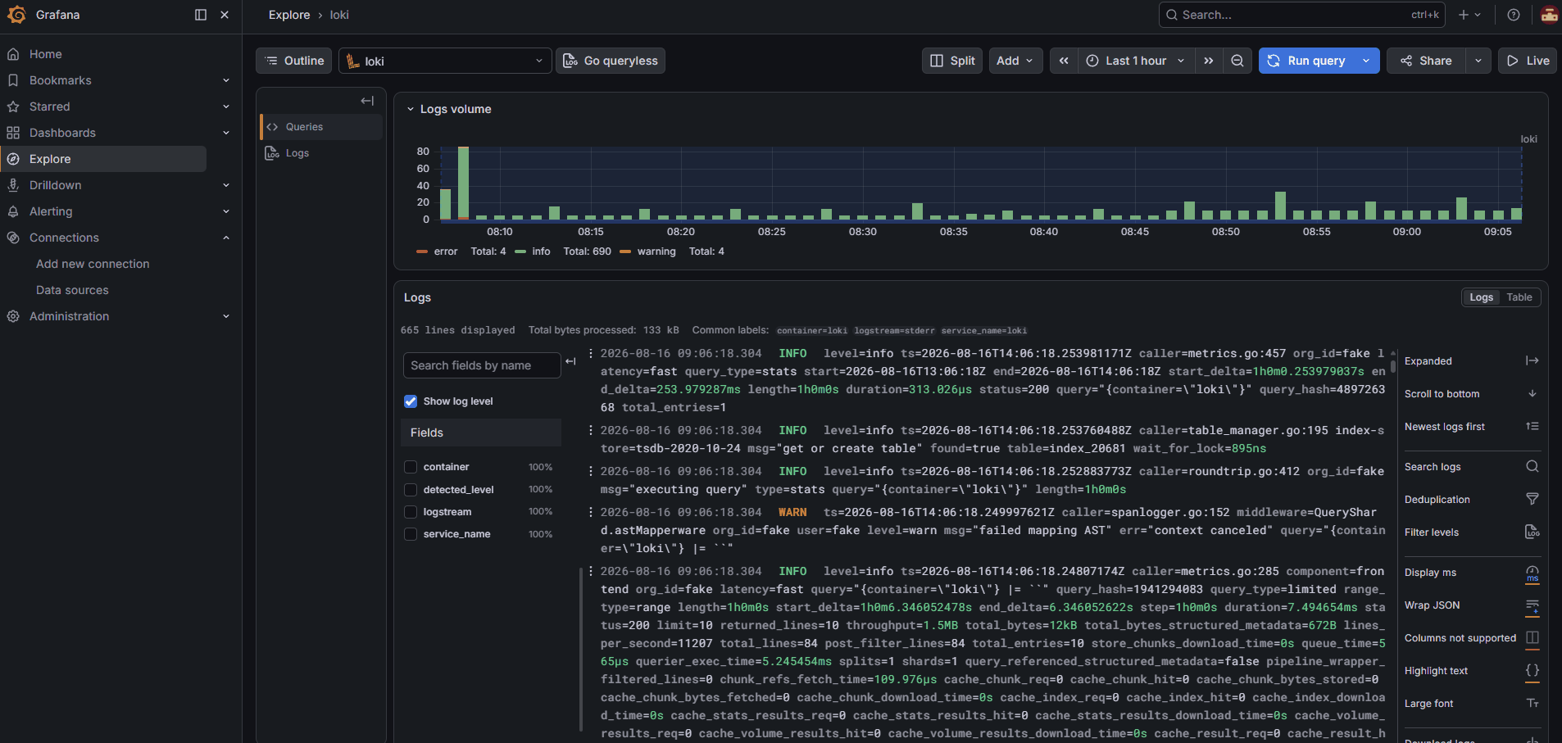The height and width of the screenshot is (743, 1562).
Task: Collapse the Connections menu chevron
Action: click(x=226, y=238)
